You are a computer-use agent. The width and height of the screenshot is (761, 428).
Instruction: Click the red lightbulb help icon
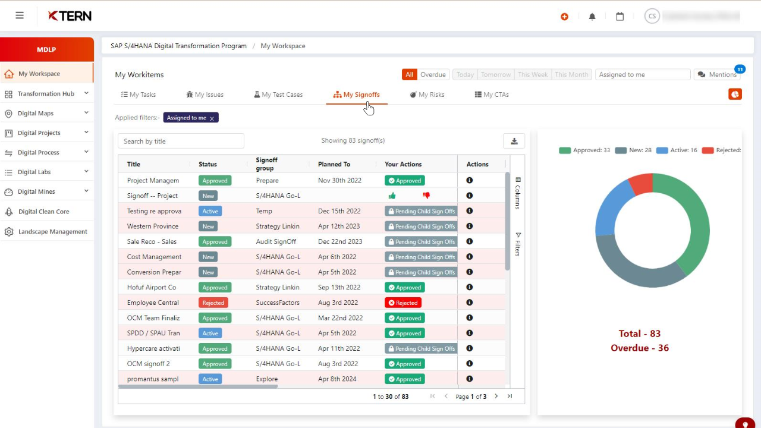pyautogui.click(x=746, y=424)
